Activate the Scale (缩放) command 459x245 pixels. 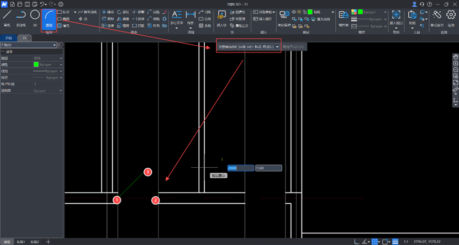click(x=123, y=26)
